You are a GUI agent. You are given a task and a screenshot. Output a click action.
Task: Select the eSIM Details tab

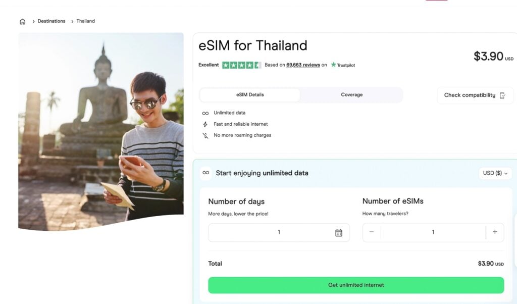pos(249,94)
